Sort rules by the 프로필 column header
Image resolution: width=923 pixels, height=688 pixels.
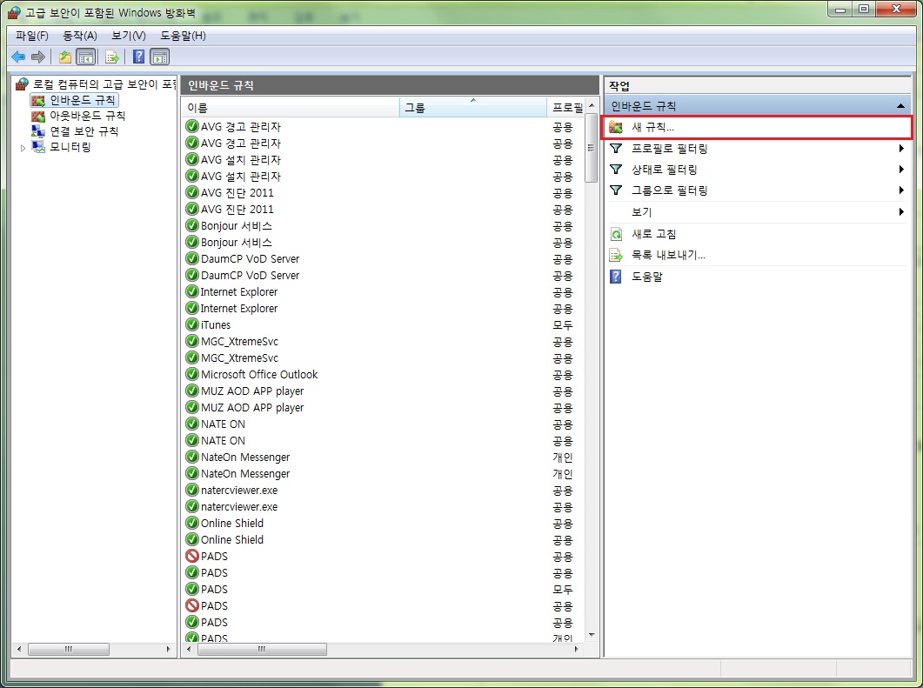coord(565,108)
